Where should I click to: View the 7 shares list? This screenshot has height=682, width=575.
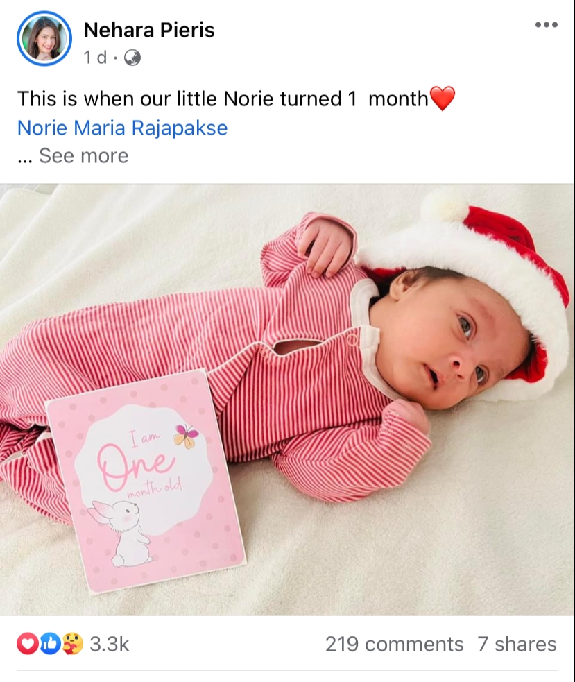[x=517, y=644]
